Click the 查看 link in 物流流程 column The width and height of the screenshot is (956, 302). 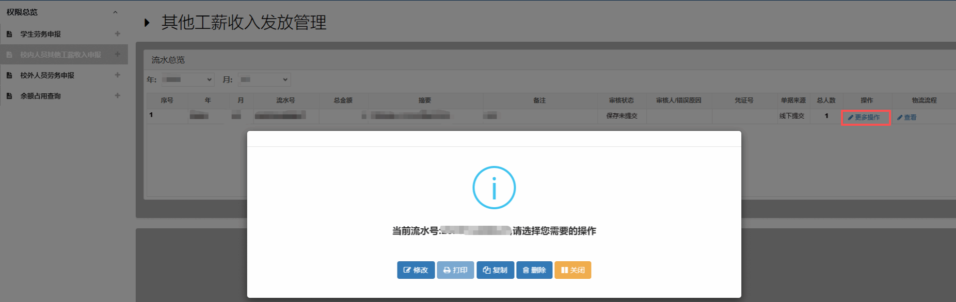(x=907, y=118)
